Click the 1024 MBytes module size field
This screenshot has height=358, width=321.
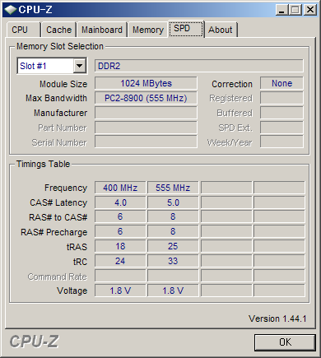(146, 83)
